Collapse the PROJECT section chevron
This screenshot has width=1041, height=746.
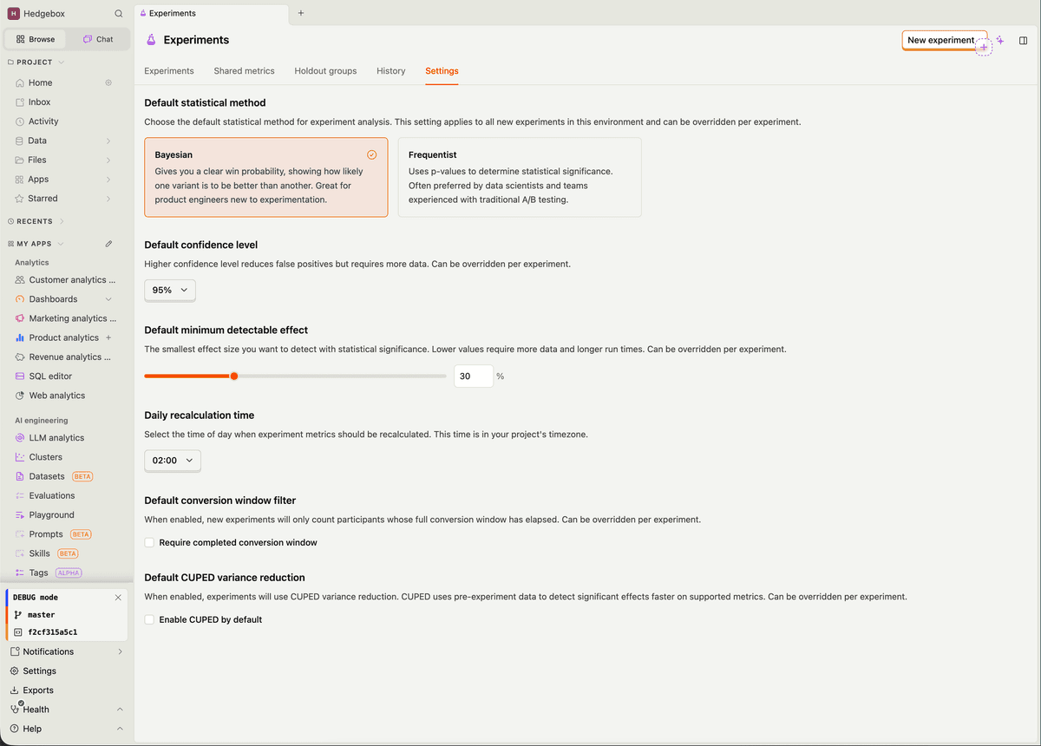(x=62, y=62)
